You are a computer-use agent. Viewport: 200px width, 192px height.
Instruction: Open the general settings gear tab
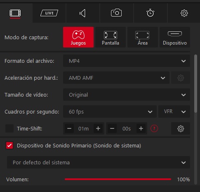tap(184, 13)
